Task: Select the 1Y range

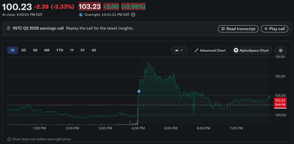Action: 72,50
